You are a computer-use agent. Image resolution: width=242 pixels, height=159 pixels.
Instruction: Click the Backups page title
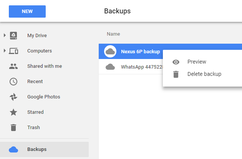pos(117,11)
